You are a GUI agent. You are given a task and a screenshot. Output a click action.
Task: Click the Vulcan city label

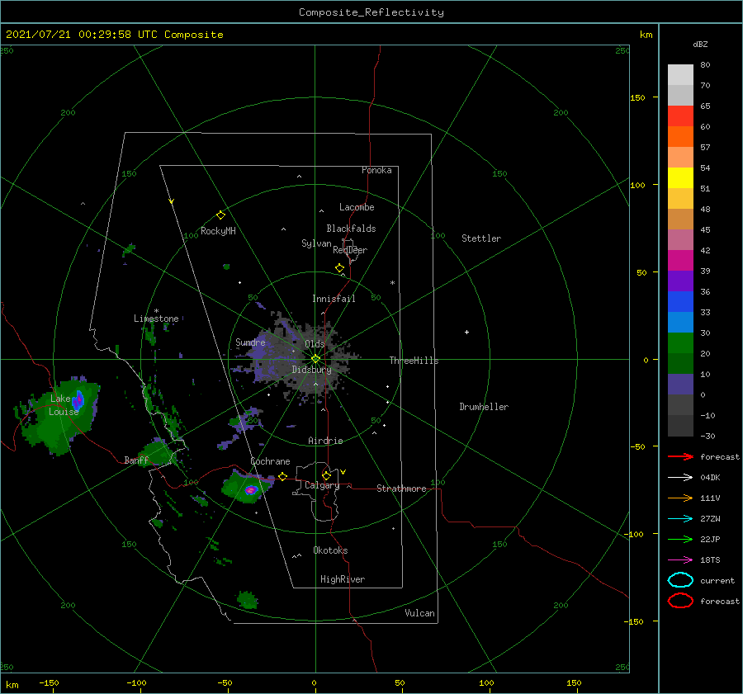click(419, 613)
